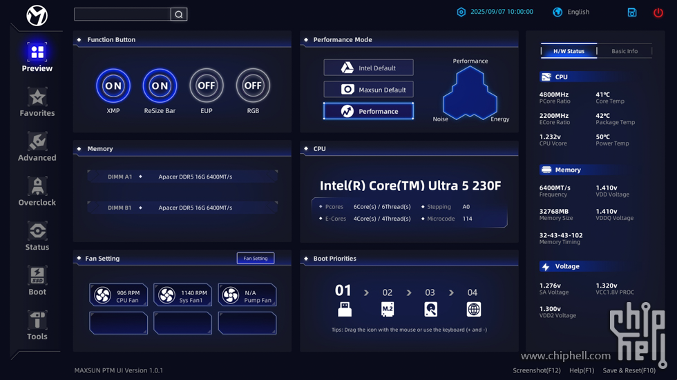Click the red power icon
Screen dimensions: 677x380
click(658, 12)
